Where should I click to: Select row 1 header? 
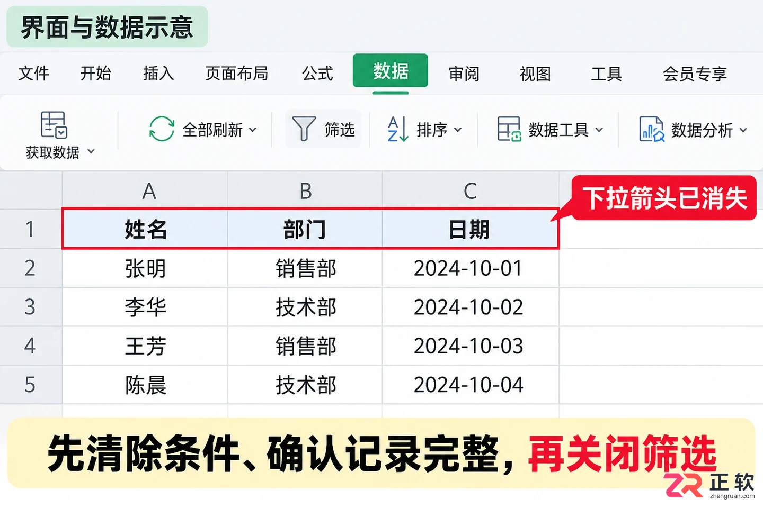pos(31,229)
